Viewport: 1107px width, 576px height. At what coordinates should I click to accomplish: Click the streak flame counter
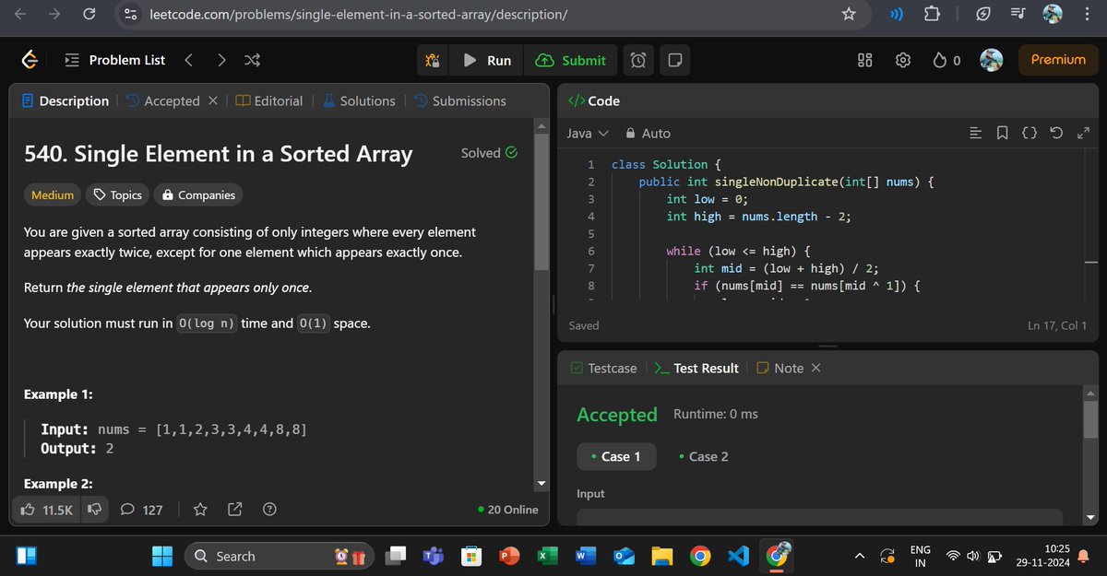click(x=946, y=60)
